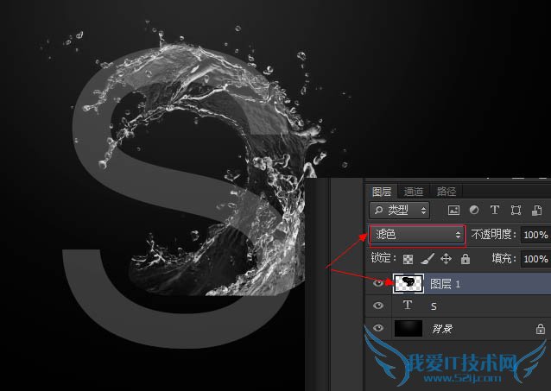The width and height of the screenshot is (551, 391).
Task: Filter layers by type (T) icon
Action: [494, 210]
